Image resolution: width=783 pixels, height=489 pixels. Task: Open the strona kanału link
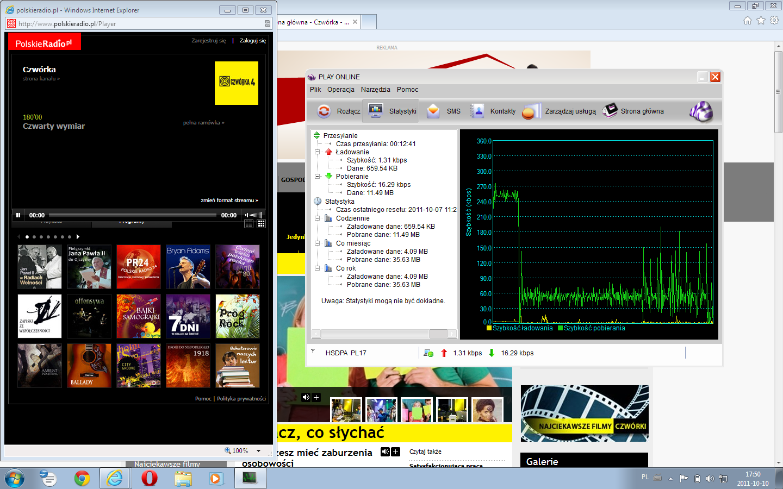point(41,79)
